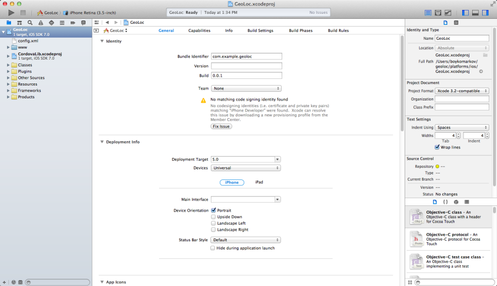This screenshot has width=497, height=286.
Task: Toggle the navigator pane visibility
Action: pos(466,13)
